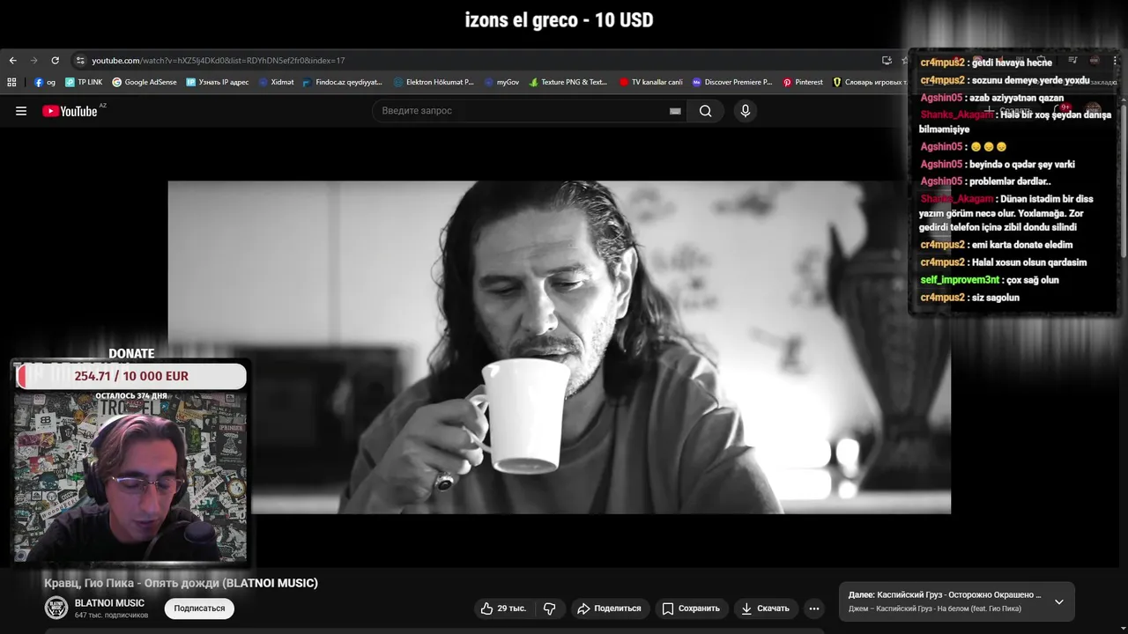
Task: Like the video with thumbs-up 29 тыс.
Action: (x=503, y=608)
